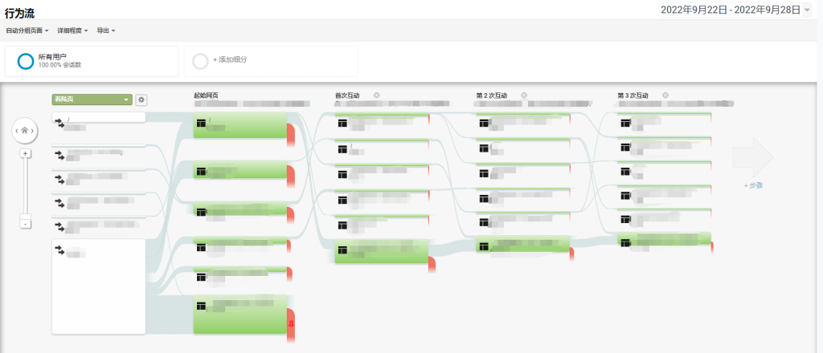Click the + 步骤 add step link
This screenshot has width=823, height=353.
753,185
